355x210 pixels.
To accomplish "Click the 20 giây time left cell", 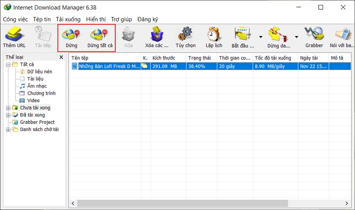I will click(235, 66).
